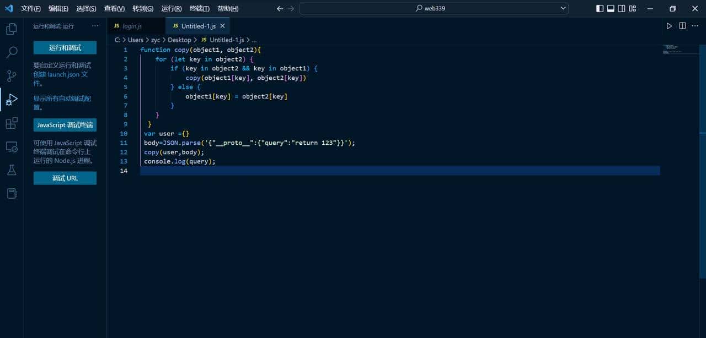This screenshot has width=706, height=338.
Task: Open a JavaScript 调试终端
Action: pyautogui.click(x=65, y=125)
